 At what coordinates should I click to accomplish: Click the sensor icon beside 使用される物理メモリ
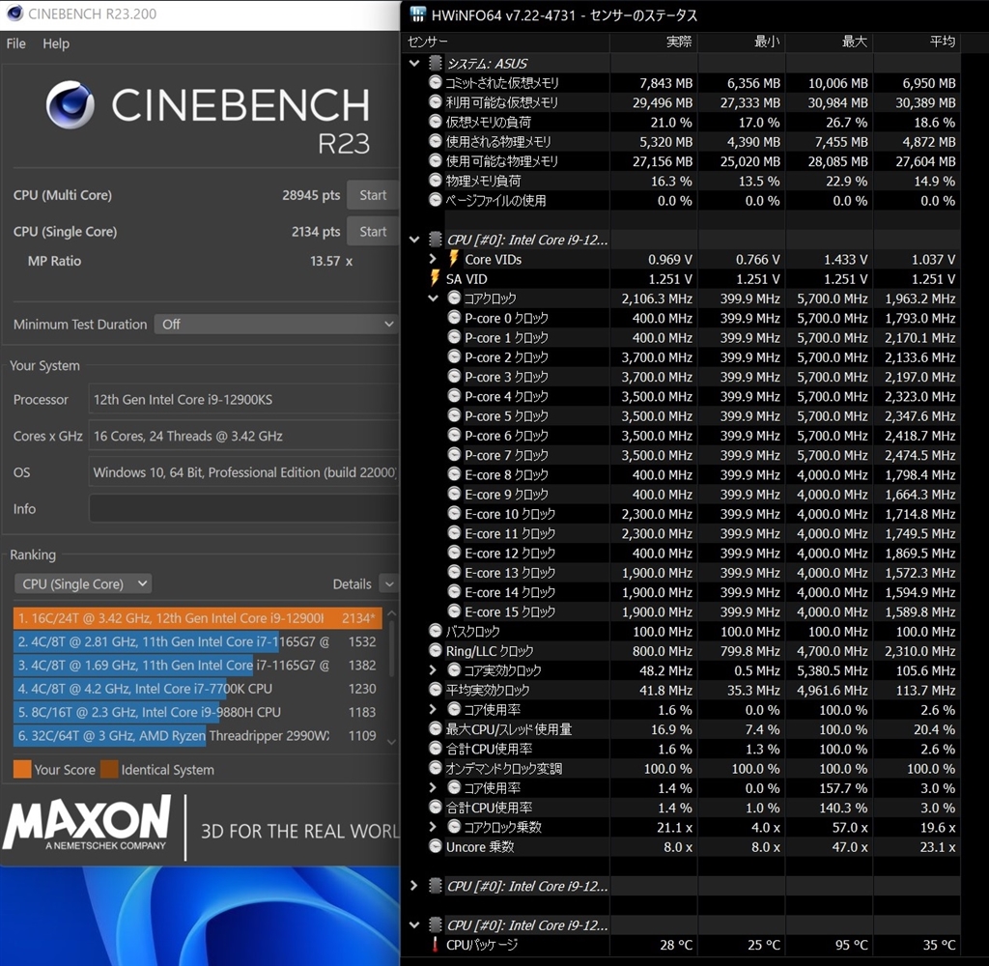pos(436,141)
